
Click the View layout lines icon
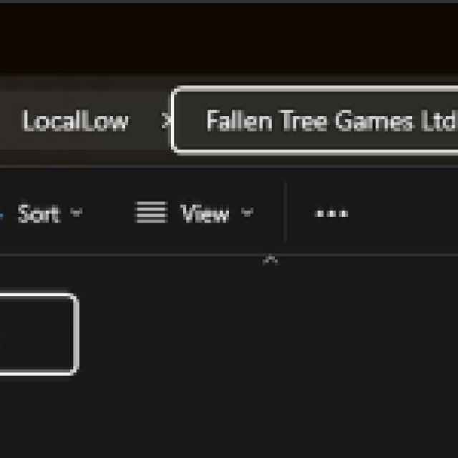(x=152, y=213)
